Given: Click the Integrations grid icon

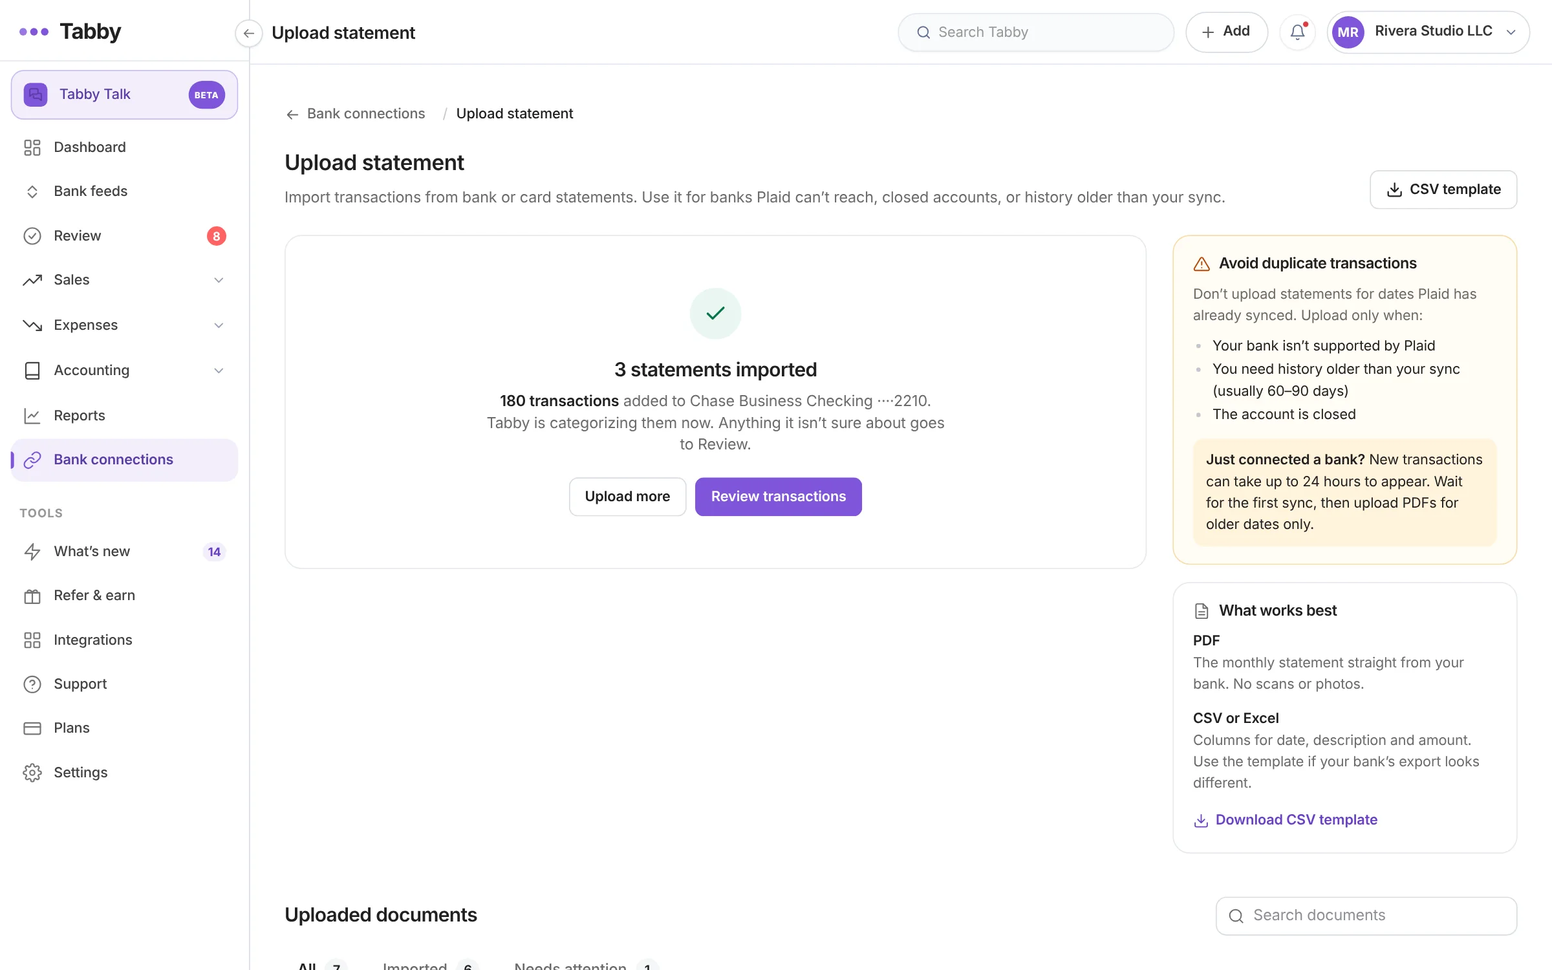Looking at the screenshot, I should 32,640.
